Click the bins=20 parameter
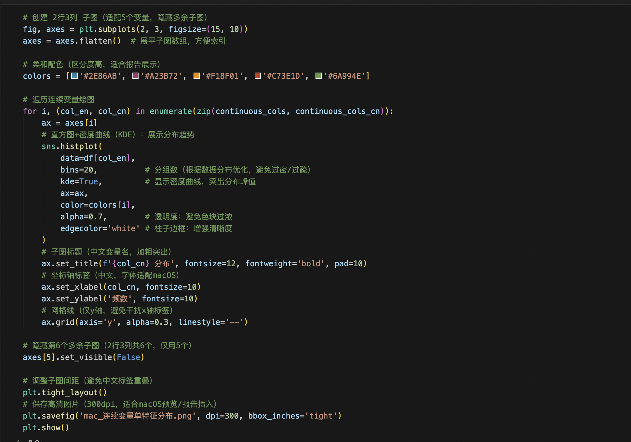The height and width of the screenshot is (442, 631). (x=77, y=170)
